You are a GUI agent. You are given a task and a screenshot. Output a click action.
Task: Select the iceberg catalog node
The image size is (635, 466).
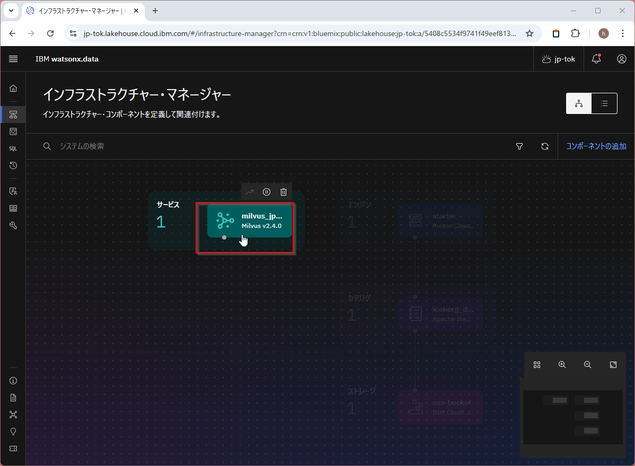440,314
